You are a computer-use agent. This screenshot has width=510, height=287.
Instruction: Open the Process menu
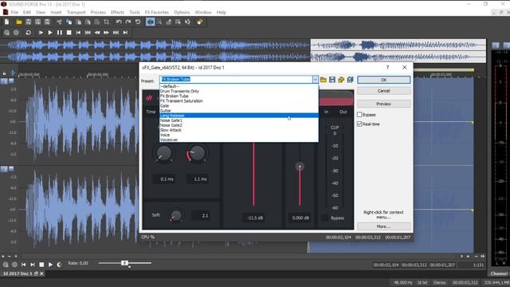click(98, 13)
